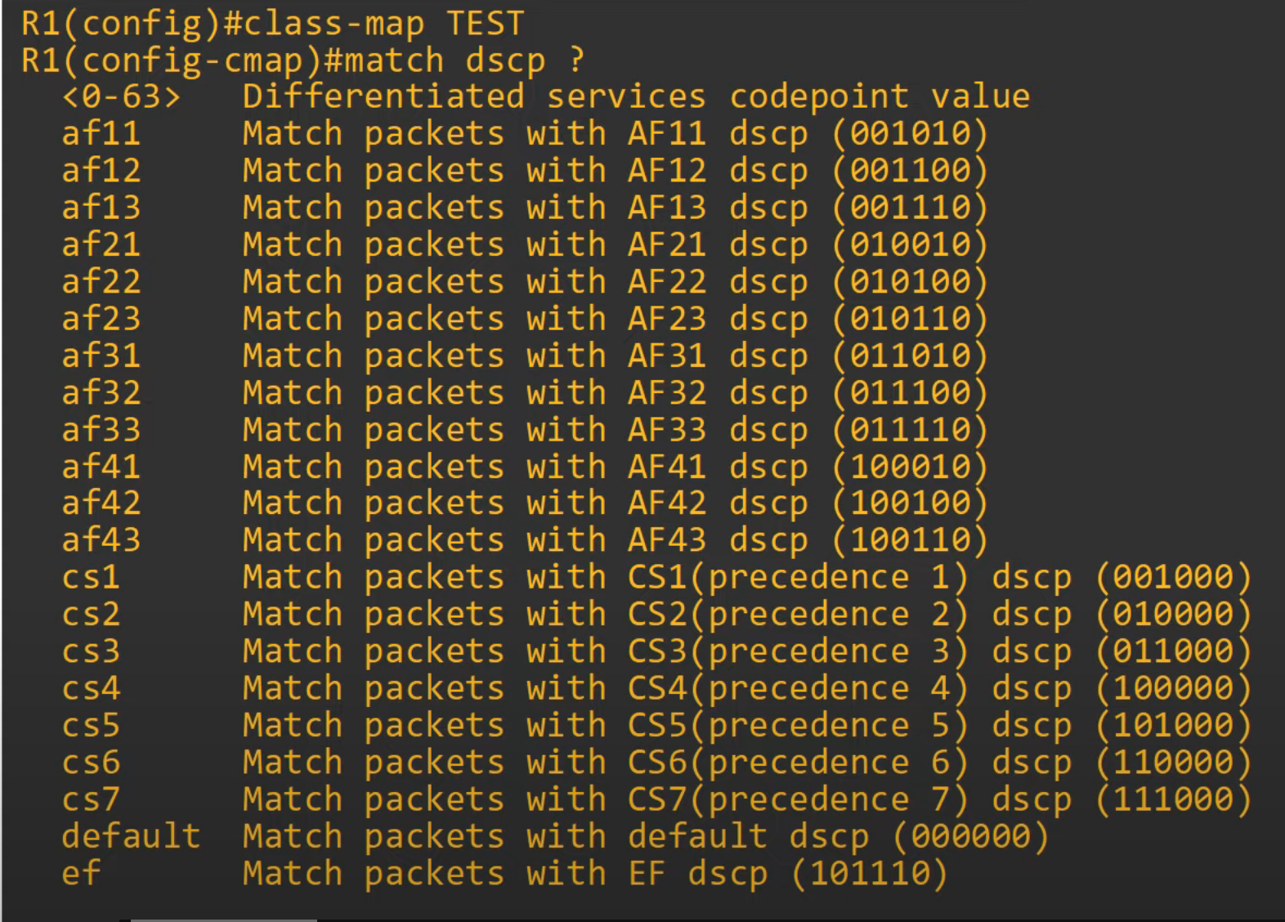Click the af23 DSCP keyword
Image resolution: width=1285 pixels, height=922 pixels.
101,318
